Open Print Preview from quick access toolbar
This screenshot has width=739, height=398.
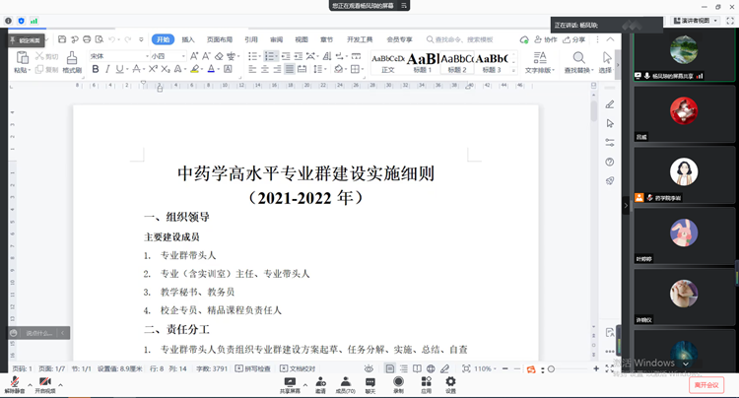click(99, 39)
